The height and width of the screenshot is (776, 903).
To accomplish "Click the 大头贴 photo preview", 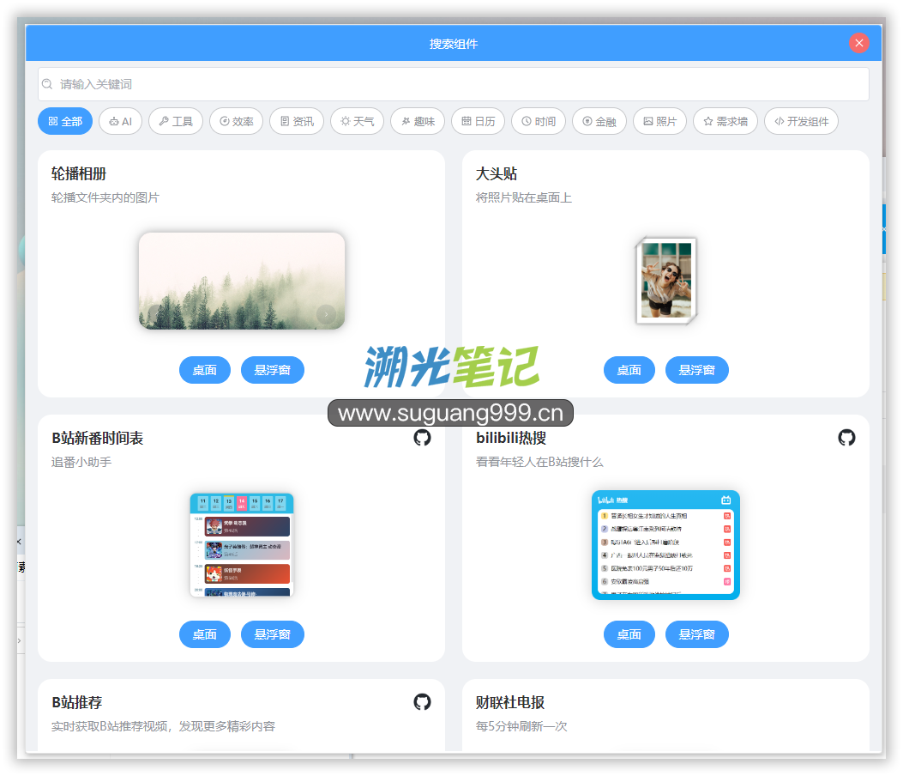I will click(x=666, y=281).
